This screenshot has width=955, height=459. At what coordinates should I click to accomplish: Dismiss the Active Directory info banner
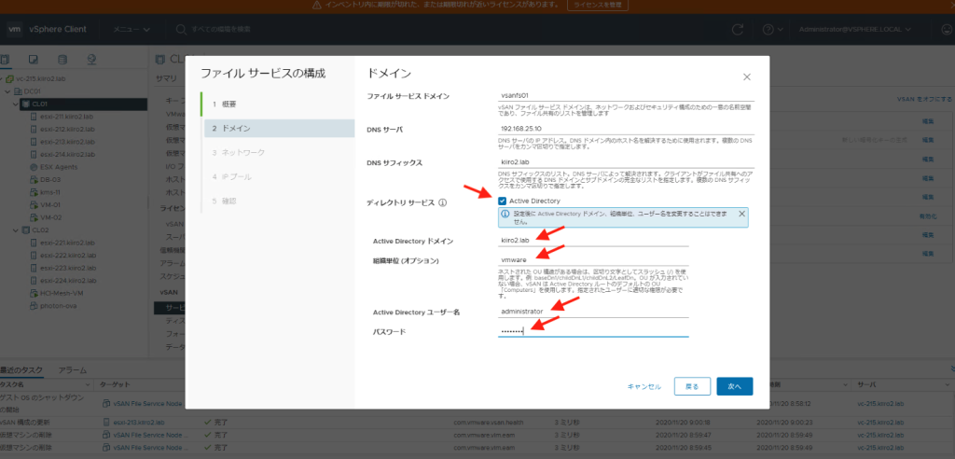[741, 214]
